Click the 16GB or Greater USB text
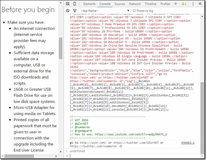This screenshot has height=160, width=206. (x=32, y=89)
